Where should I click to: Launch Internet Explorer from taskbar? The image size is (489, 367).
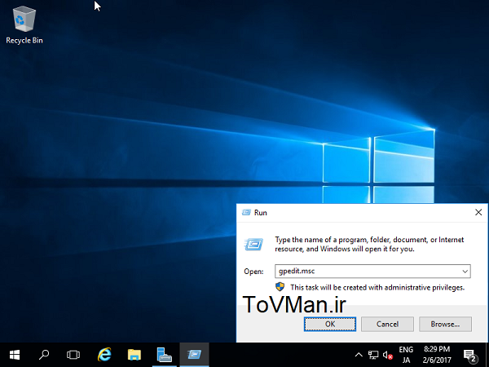[x=104, y=355]
